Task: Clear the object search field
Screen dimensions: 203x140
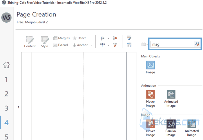Action: pos(197,44)
